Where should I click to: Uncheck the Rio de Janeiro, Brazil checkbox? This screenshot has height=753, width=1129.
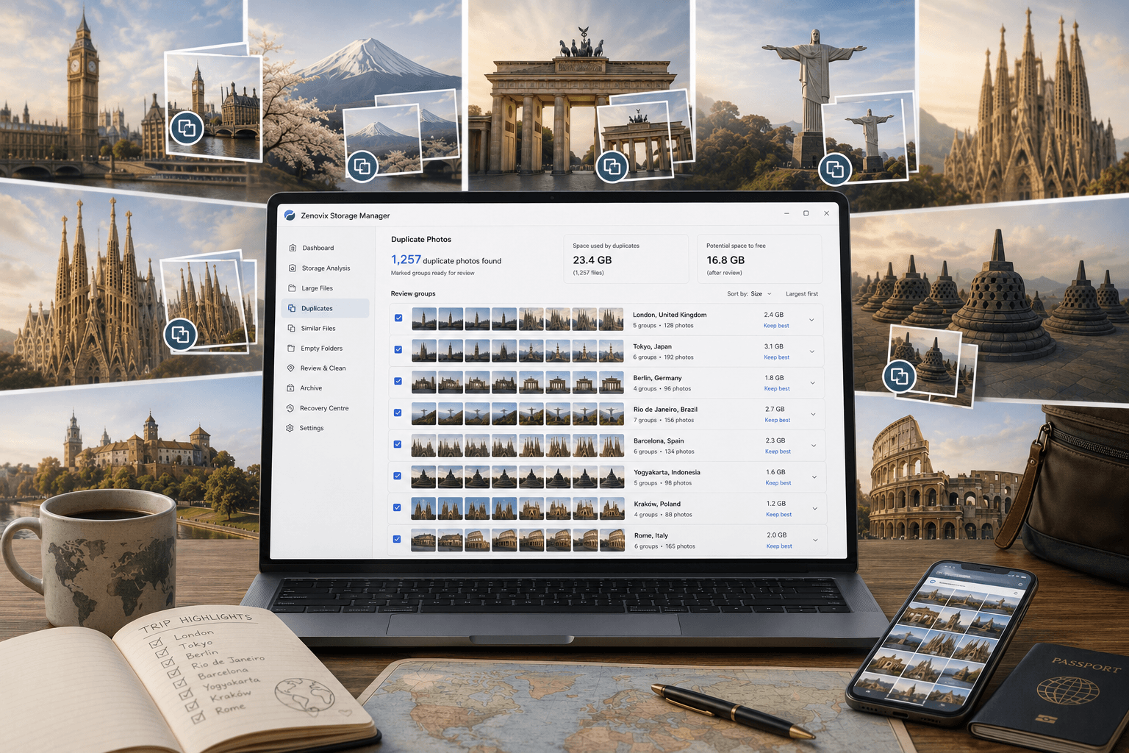point(398,413)
